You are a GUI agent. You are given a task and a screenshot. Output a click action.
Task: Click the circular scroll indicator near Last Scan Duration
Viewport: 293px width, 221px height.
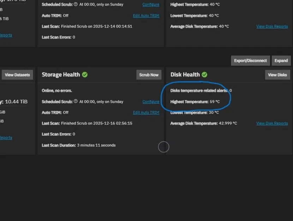click(163, 147)
